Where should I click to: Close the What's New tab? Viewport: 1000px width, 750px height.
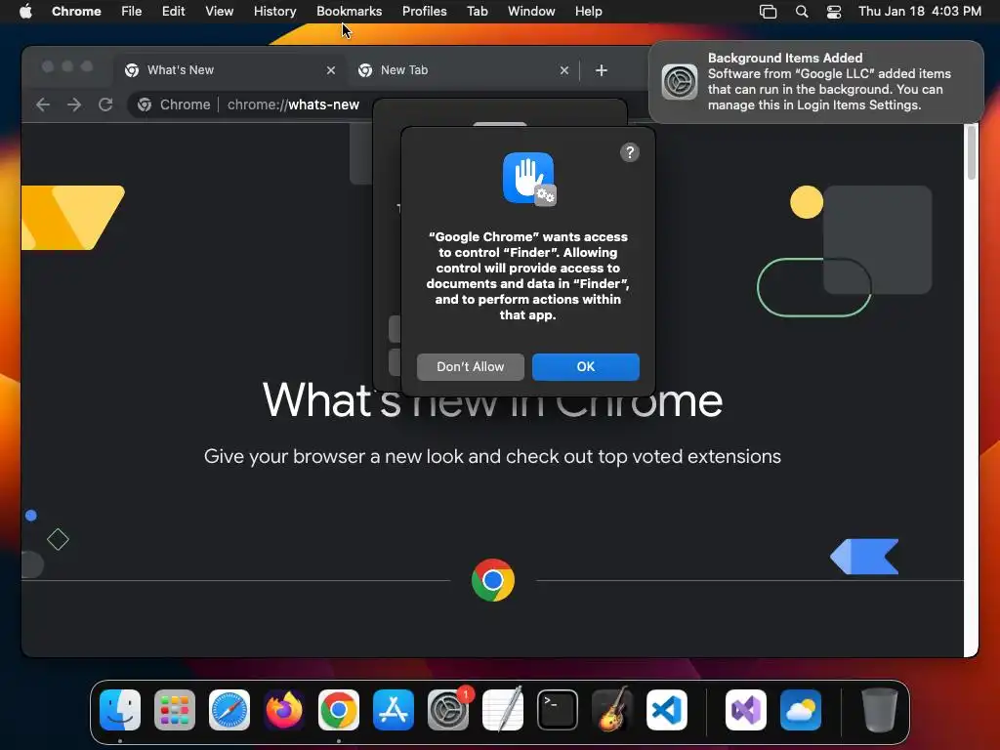[x=330, y=70]
